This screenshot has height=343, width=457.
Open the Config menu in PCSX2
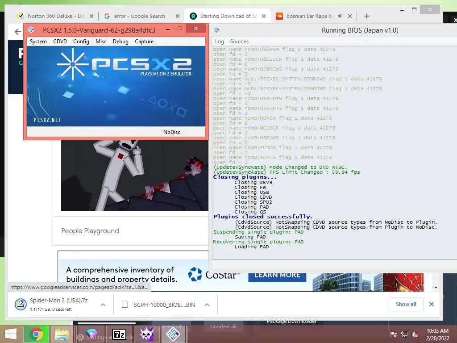pos(81,42)
